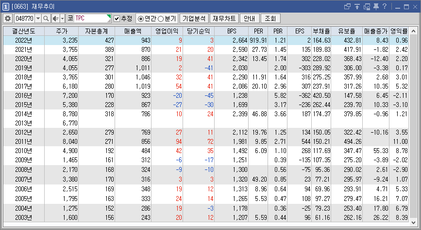
Task: Toggle the 추정 checkbox
Action: (x=117, y=18)
